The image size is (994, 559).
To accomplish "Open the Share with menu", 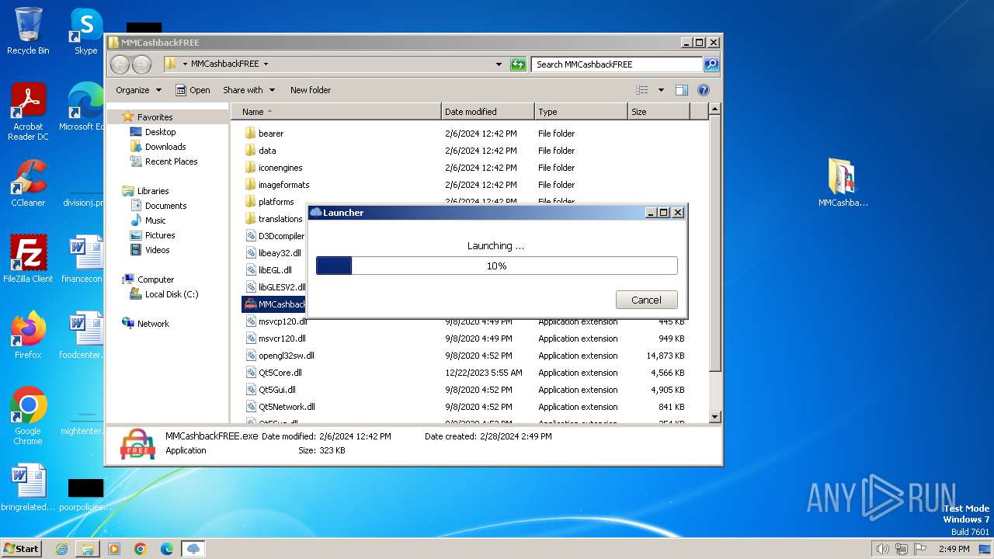I will tap(248, 90).
